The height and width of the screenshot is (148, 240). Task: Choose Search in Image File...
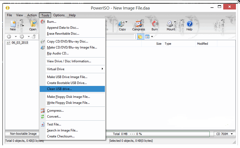click(72, 130)
